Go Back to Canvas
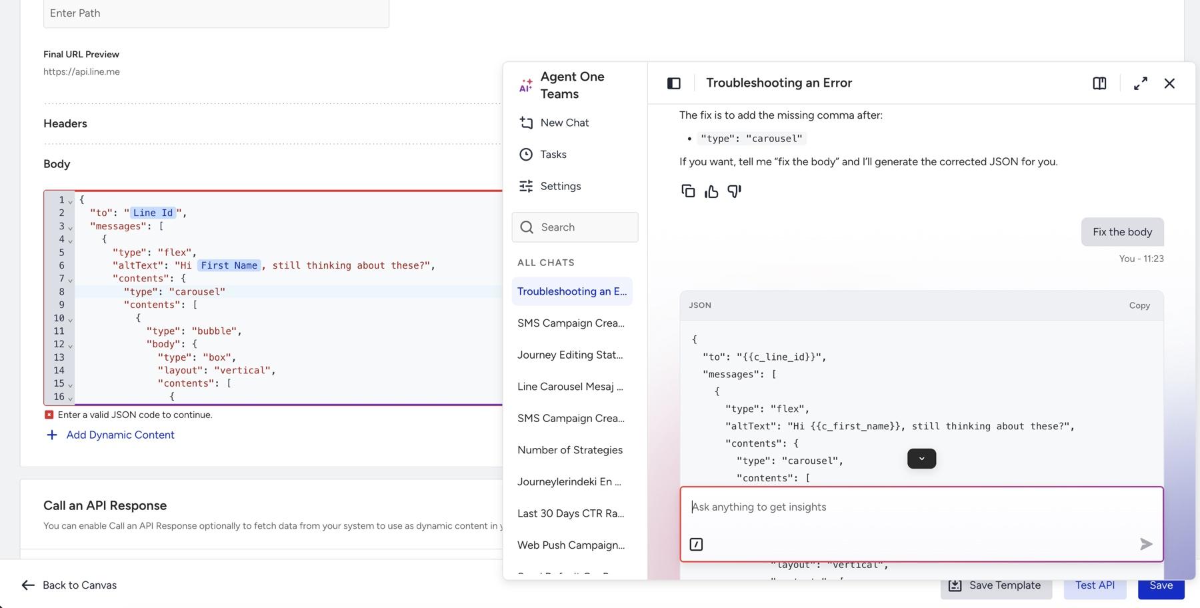1200x608 pixels. pyautogui.click(x=69, y=585)
